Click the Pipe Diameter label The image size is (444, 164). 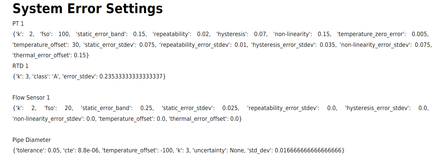tap(32, 140)
